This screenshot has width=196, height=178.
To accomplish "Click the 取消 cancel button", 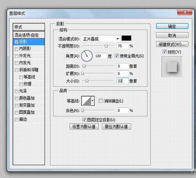I will (x=172, y=35).
